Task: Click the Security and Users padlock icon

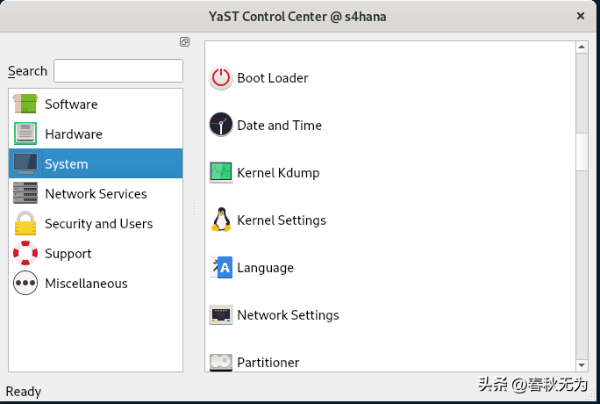Action: pos(26,224)
